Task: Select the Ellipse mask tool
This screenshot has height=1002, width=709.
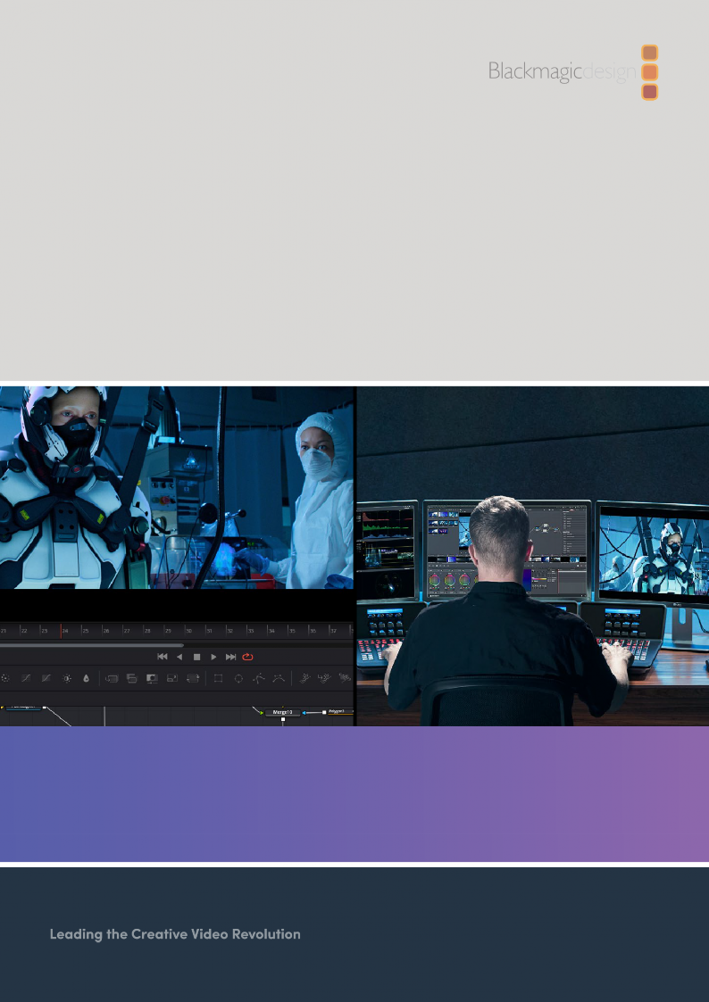Action: (x=238, y=679)
